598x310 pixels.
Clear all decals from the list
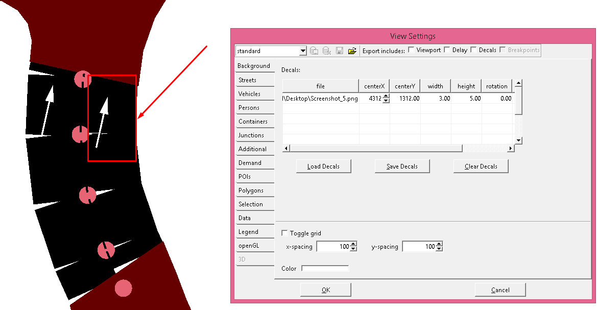tap(481, 166)
